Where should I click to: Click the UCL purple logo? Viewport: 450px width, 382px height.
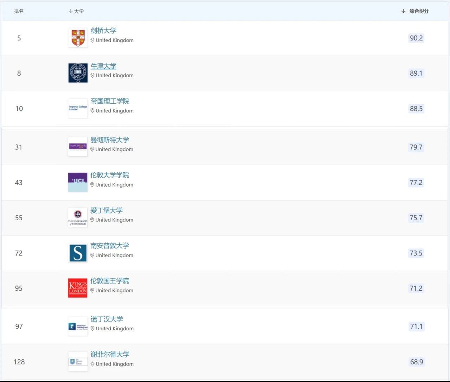(x=78, y=182)
